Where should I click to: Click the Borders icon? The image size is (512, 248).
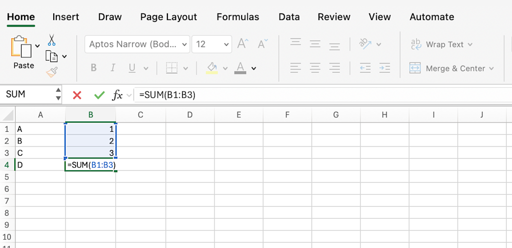pyautogui.click(x=172, y=68)
